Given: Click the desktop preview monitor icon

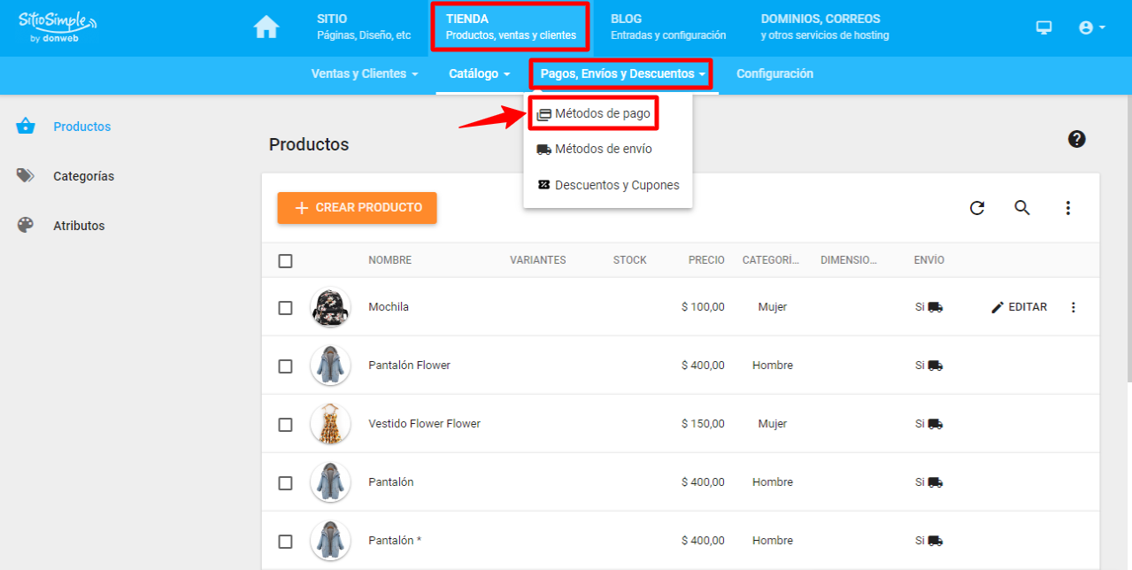Looking at the screenshot, I should tap(1043, 27).
